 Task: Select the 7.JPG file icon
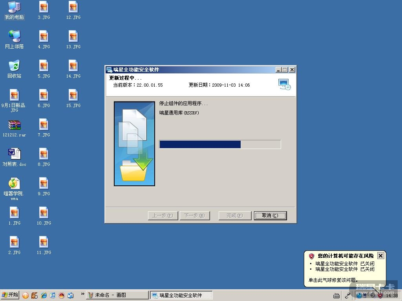[x=44, y=128]
